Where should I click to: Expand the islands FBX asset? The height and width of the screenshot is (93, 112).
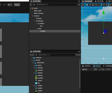[34, 73]
